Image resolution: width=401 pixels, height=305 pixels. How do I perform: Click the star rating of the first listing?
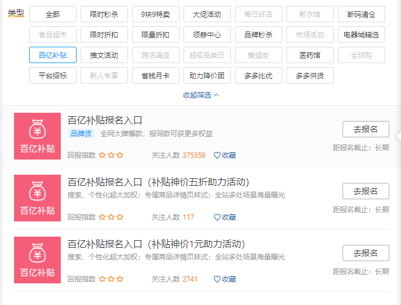(111, 155)
